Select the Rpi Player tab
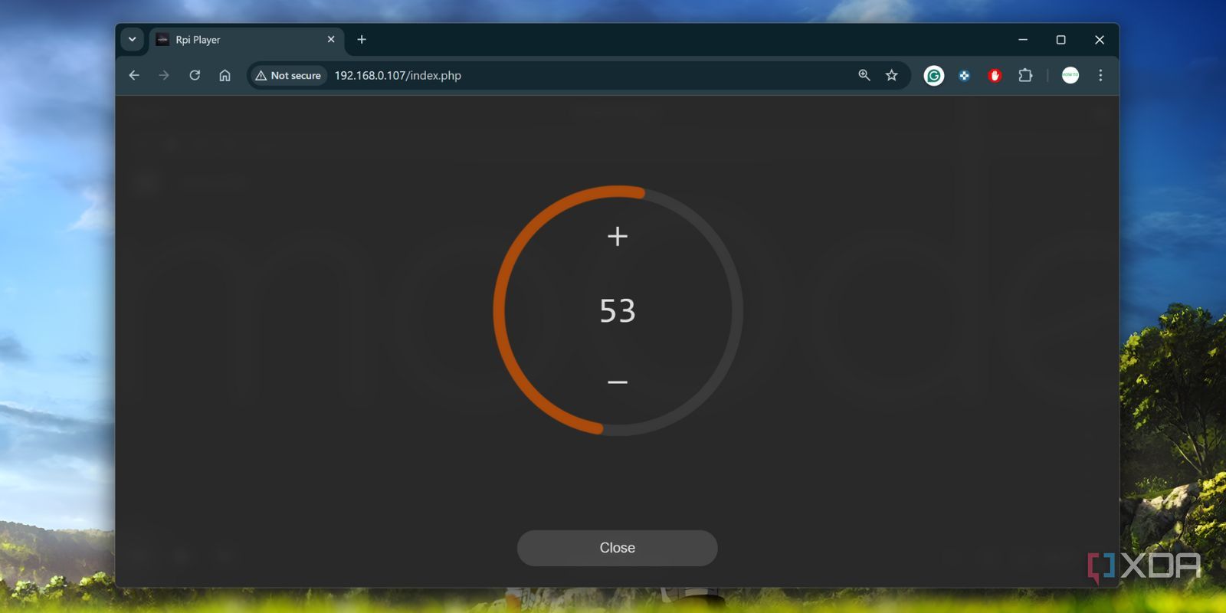Viewport: 1226px width, 613px height. (246, 40)
